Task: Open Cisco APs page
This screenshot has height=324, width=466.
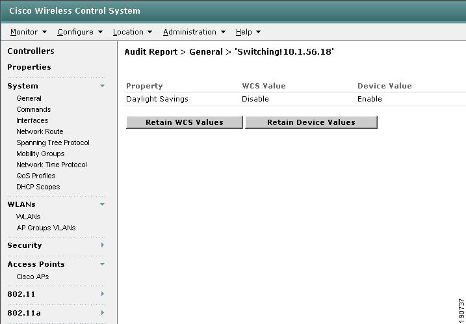Action: [x=32, y=277]
